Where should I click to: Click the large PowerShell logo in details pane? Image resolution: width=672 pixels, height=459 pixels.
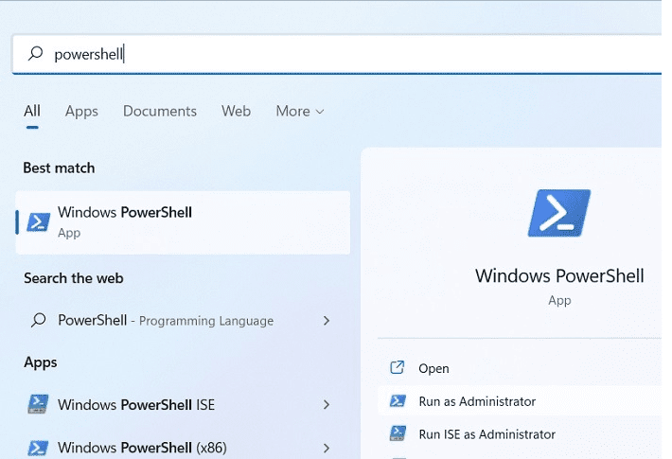pyautogui.click(x=559, y=213)
